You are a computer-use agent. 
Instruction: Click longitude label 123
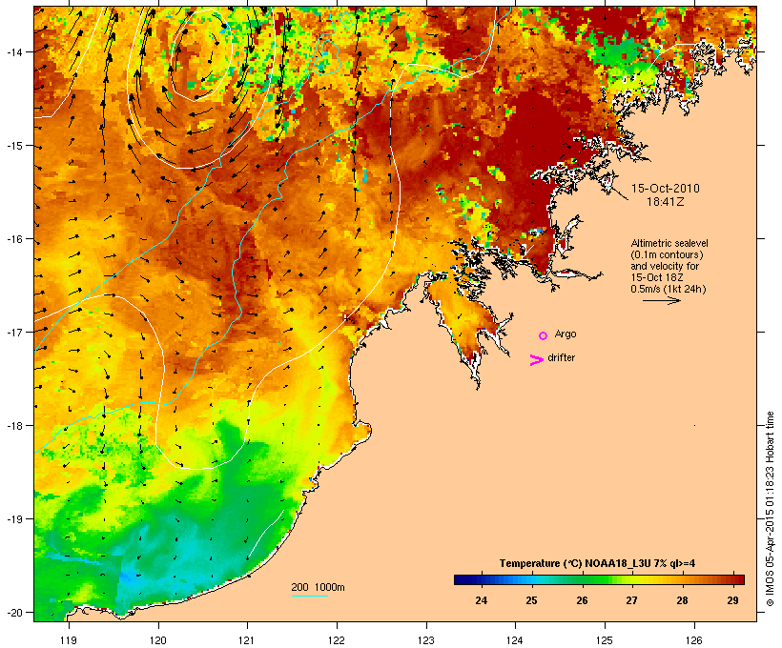pos(426,640)
